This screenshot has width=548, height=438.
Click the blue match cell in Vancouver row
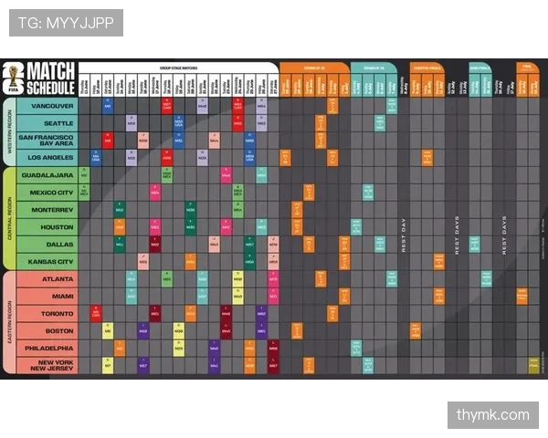(x=108, y=106)
